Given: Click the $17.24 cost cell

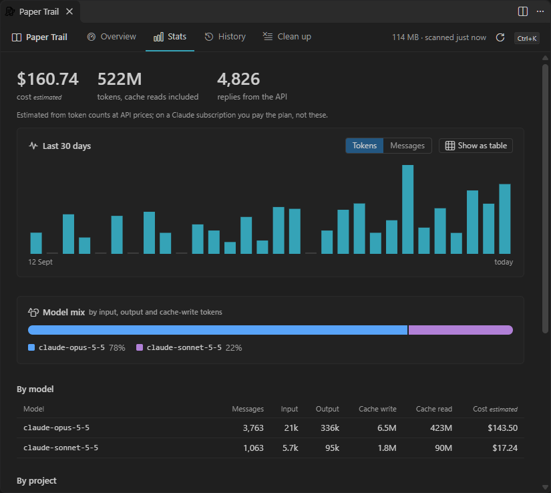Looking at the screenshot, I should (505, 448).
